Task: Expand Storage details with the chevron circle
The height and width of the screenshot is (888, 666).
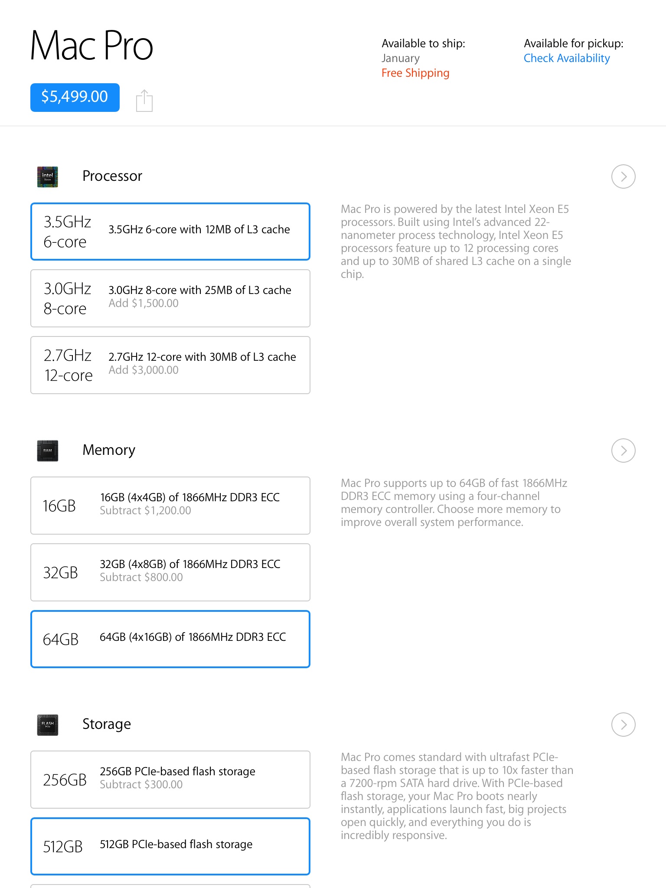Action: [624, 725]
